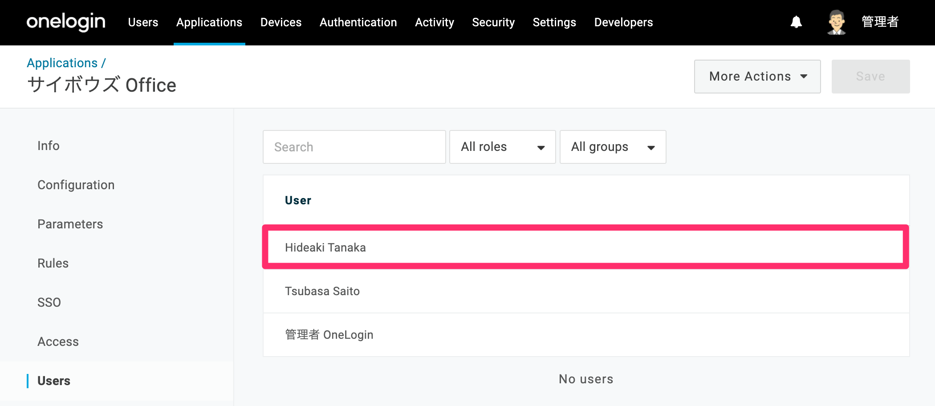Switch to the Access tab

[58, 341]
